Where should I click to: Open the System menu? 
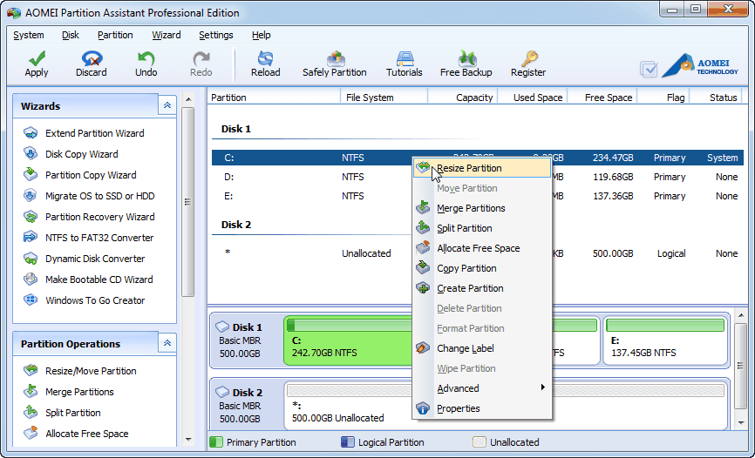point(29,35)
